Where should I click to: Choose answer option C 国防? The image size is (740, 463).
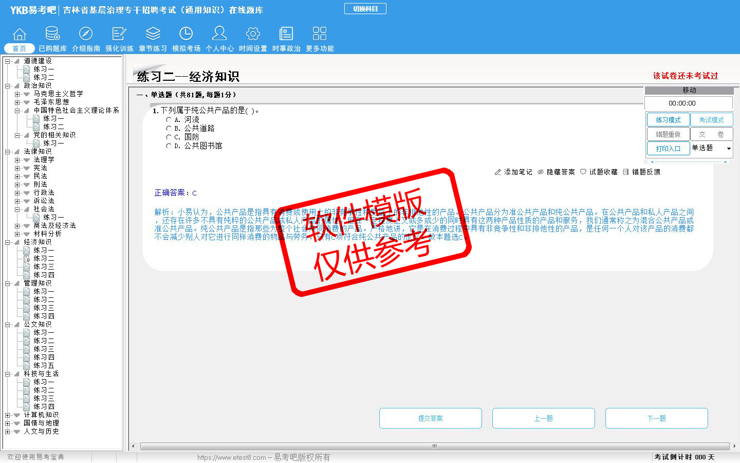[169, 137]
